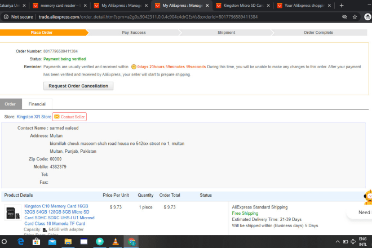Open the Financial tab
372x248 pixels.
pos(37,104)
